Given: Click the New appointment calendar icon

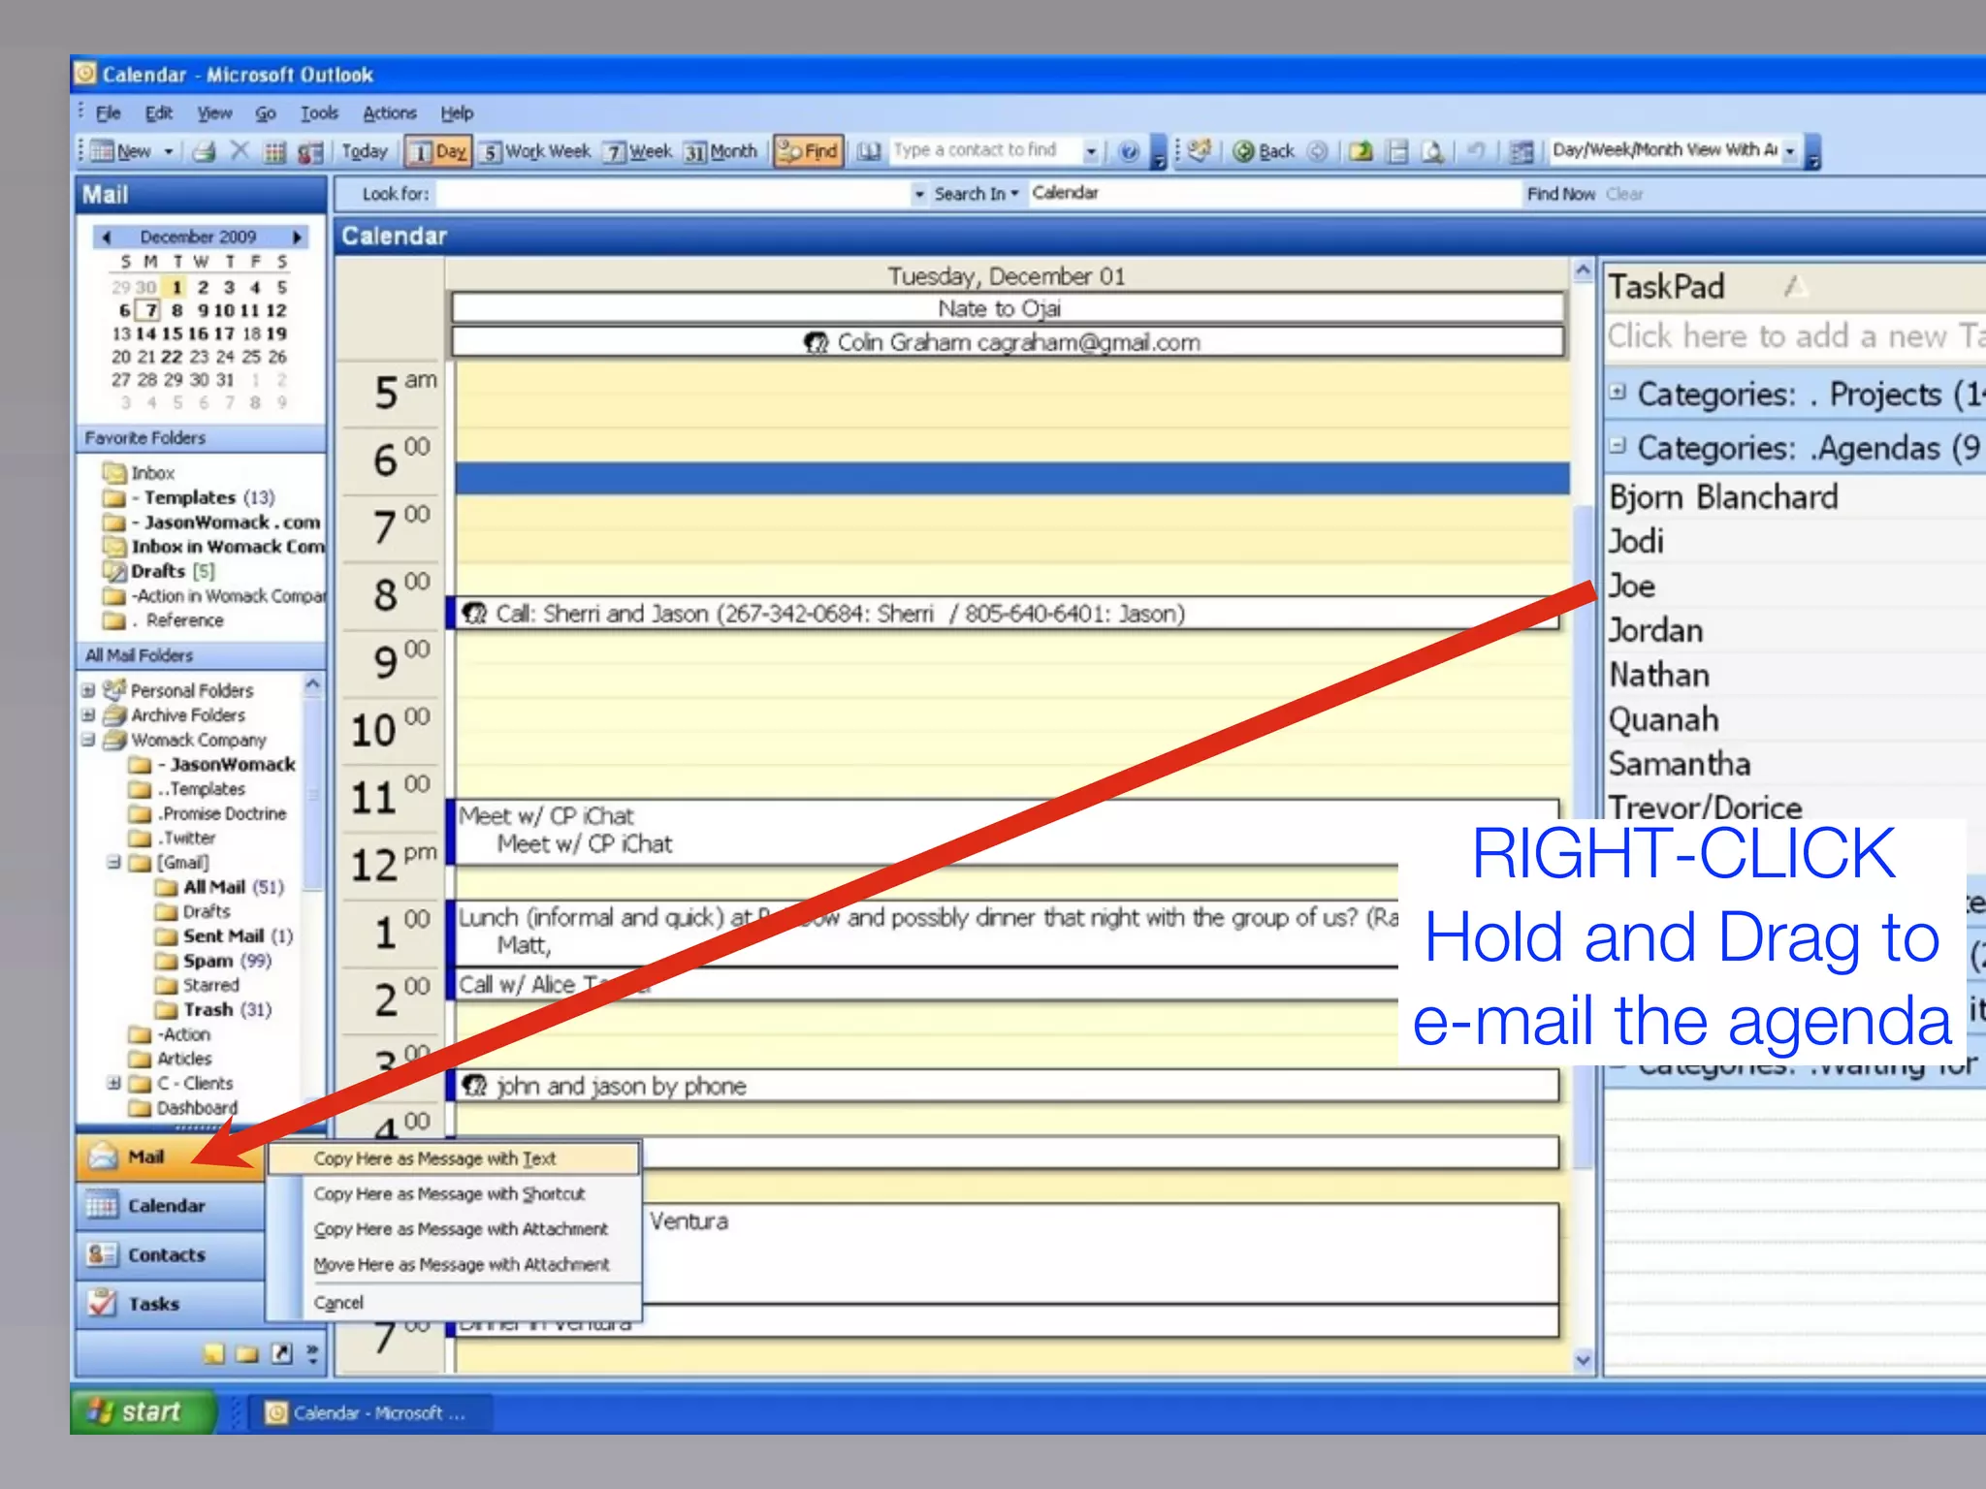Looking at the screenshot, I should pyautogui.click(x=102, y=151).
